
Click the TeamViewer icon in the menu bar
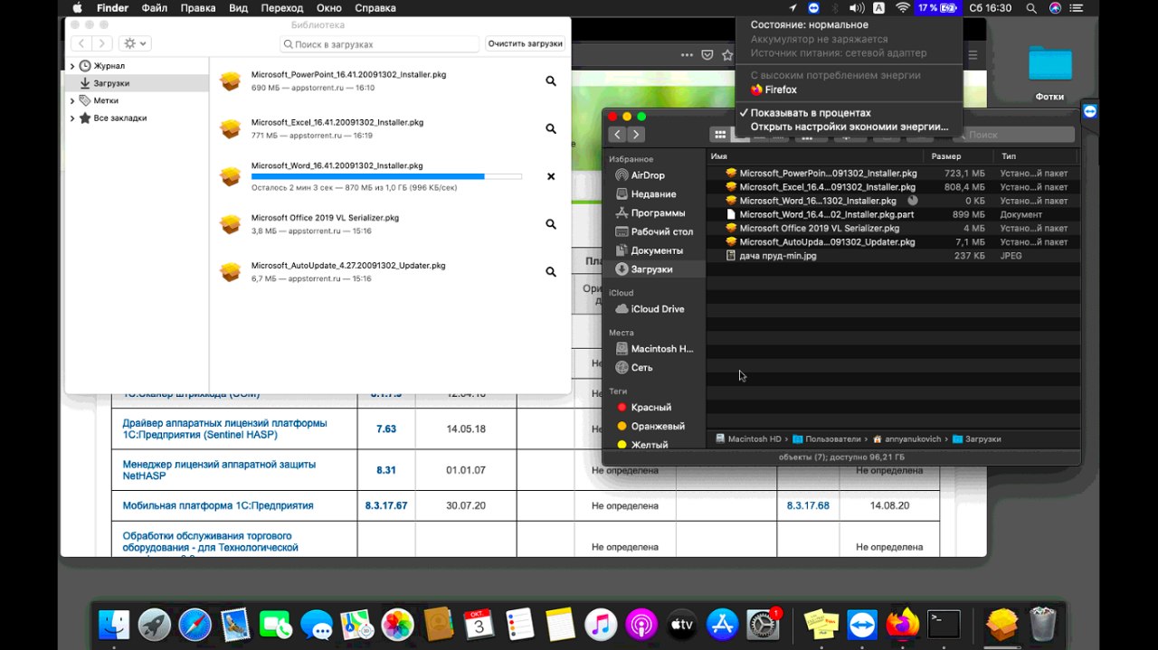813,7
